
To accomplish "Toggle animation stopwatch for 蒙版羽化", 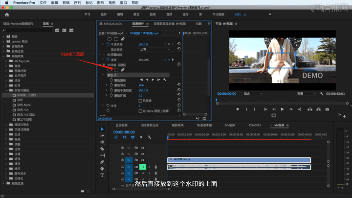I will click(x=111, y=85).
